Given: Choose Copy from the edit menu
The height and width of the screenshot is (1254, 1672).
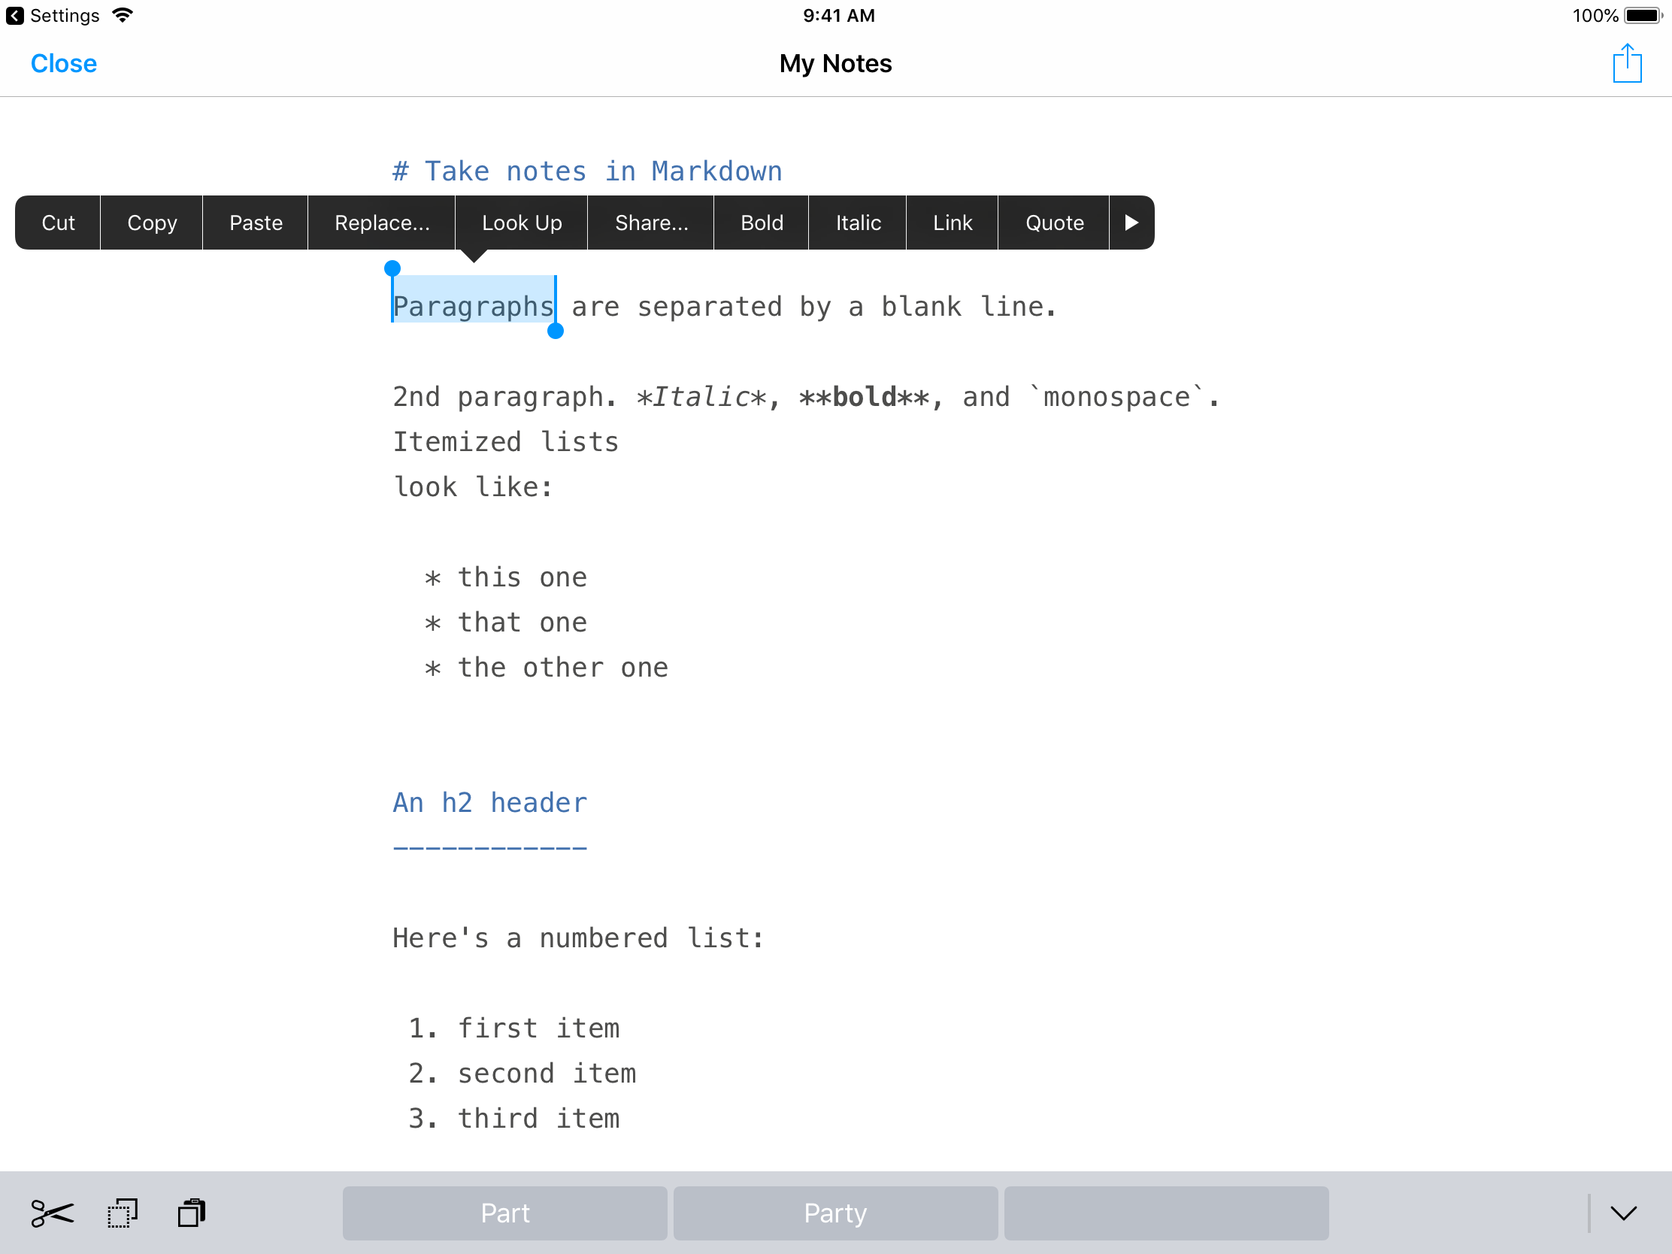Looking at the screenshot, I should click(x=152, y=223).
